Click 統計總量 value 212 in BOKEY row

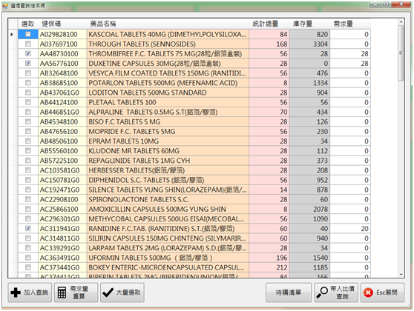(269, 267)
